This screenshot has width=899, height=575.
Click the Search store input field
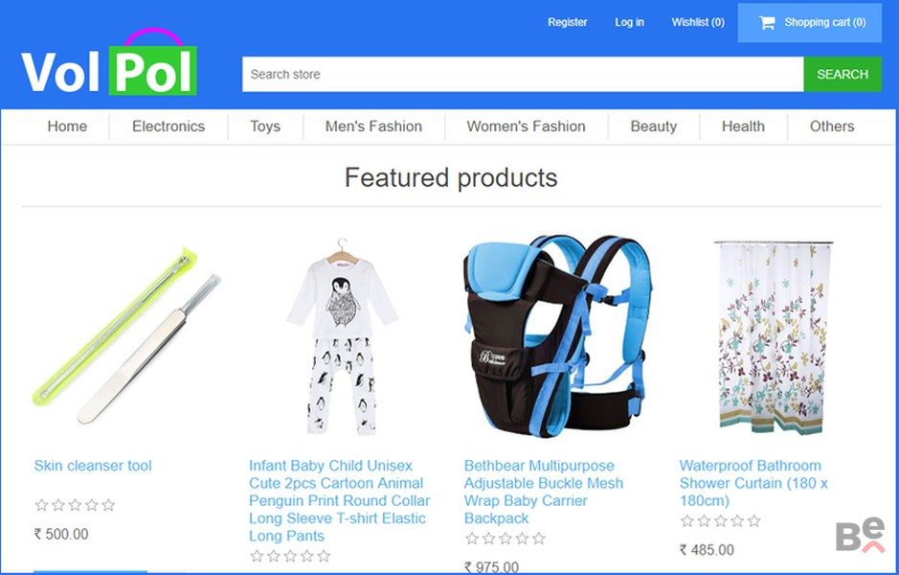[x=523, y=74]
